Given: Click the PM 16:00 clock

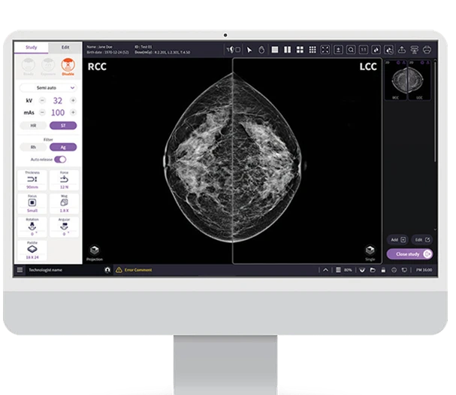Looking at the screenshot, I should pyautogui.click(x=424, y=270).
